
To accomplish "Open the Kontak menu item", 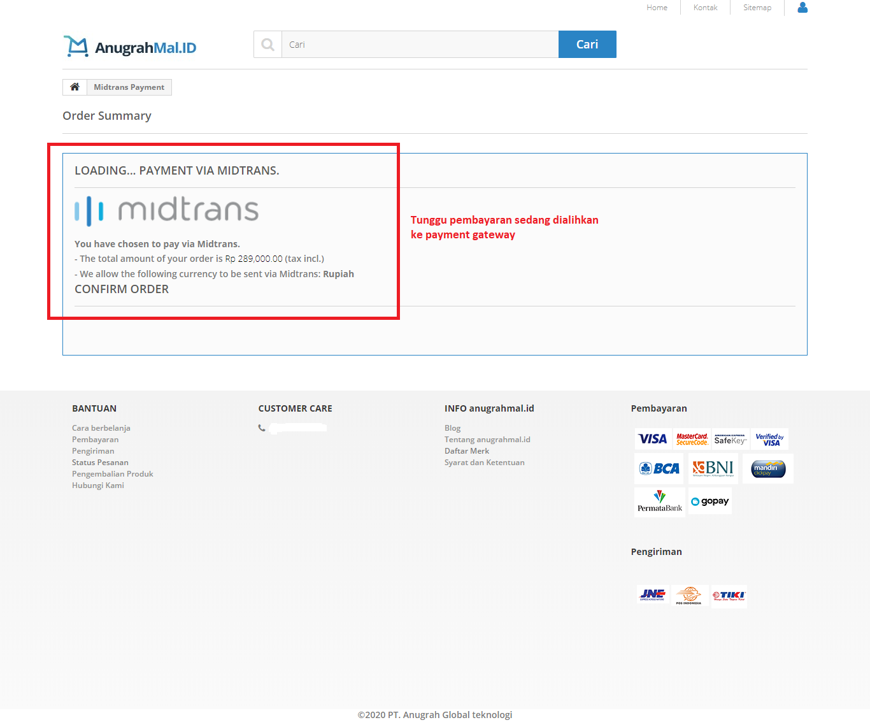I will tap(705, 8).
